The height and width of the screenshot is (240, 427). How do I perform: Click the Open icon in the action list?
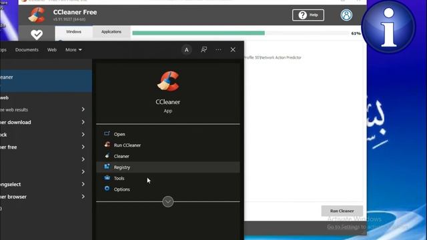[x=107, y=133]
